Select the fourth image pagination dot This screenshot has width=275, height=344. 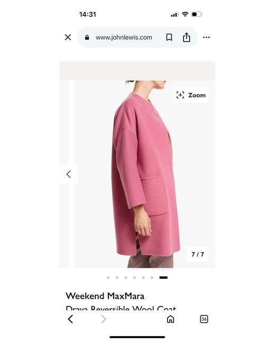tap(134, 277)
